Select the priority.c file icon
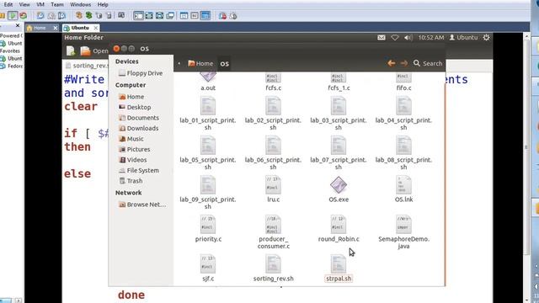539x303 pixels. click(x=208, y=225)
